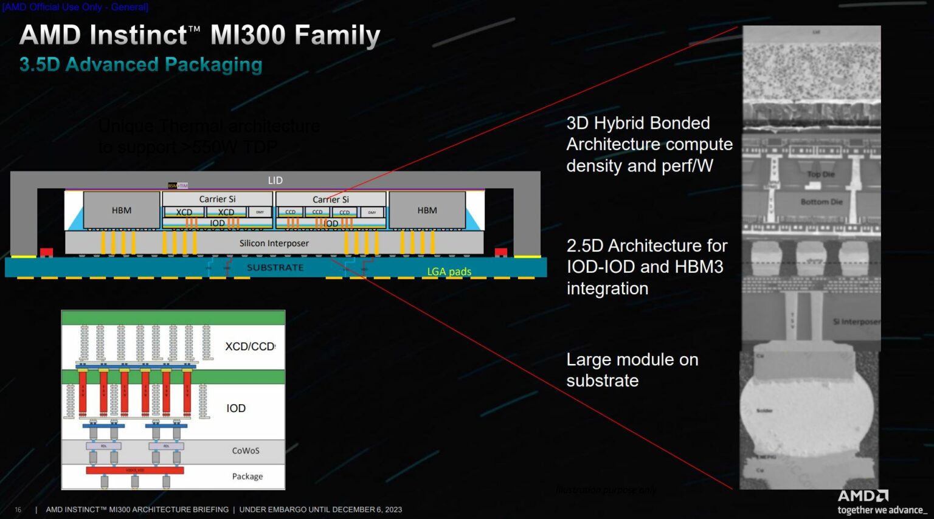Click the Carrier Si label on left die stack
934x519 pixels.
(x=216, y=199)
